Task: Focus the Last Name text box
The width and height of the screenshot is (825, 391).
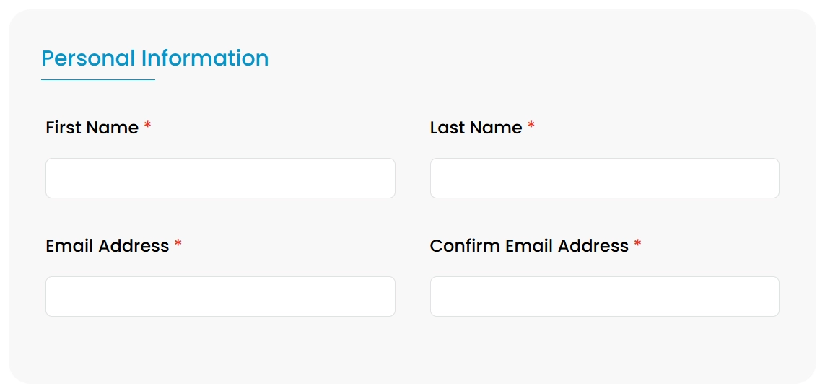Action: click(604, 178)
